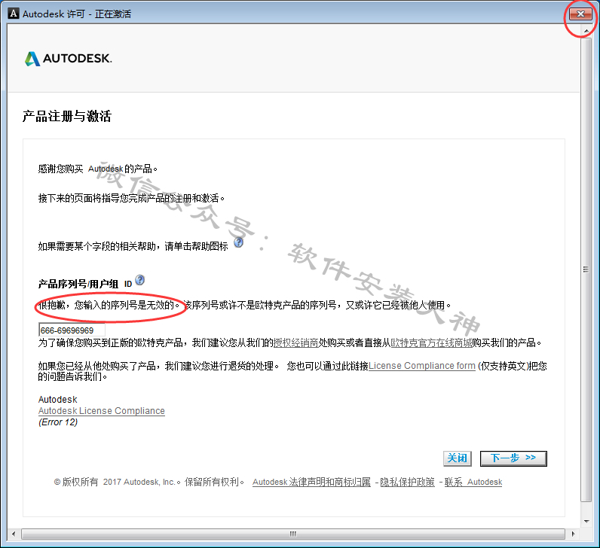The height and width of the screenshot is (548, 600).
Task: Close the Autodesk licensing window
Action: [x=580, y=14]
